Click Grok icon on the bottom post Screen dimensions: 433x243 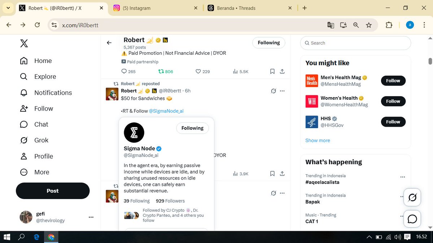(274, 193)
